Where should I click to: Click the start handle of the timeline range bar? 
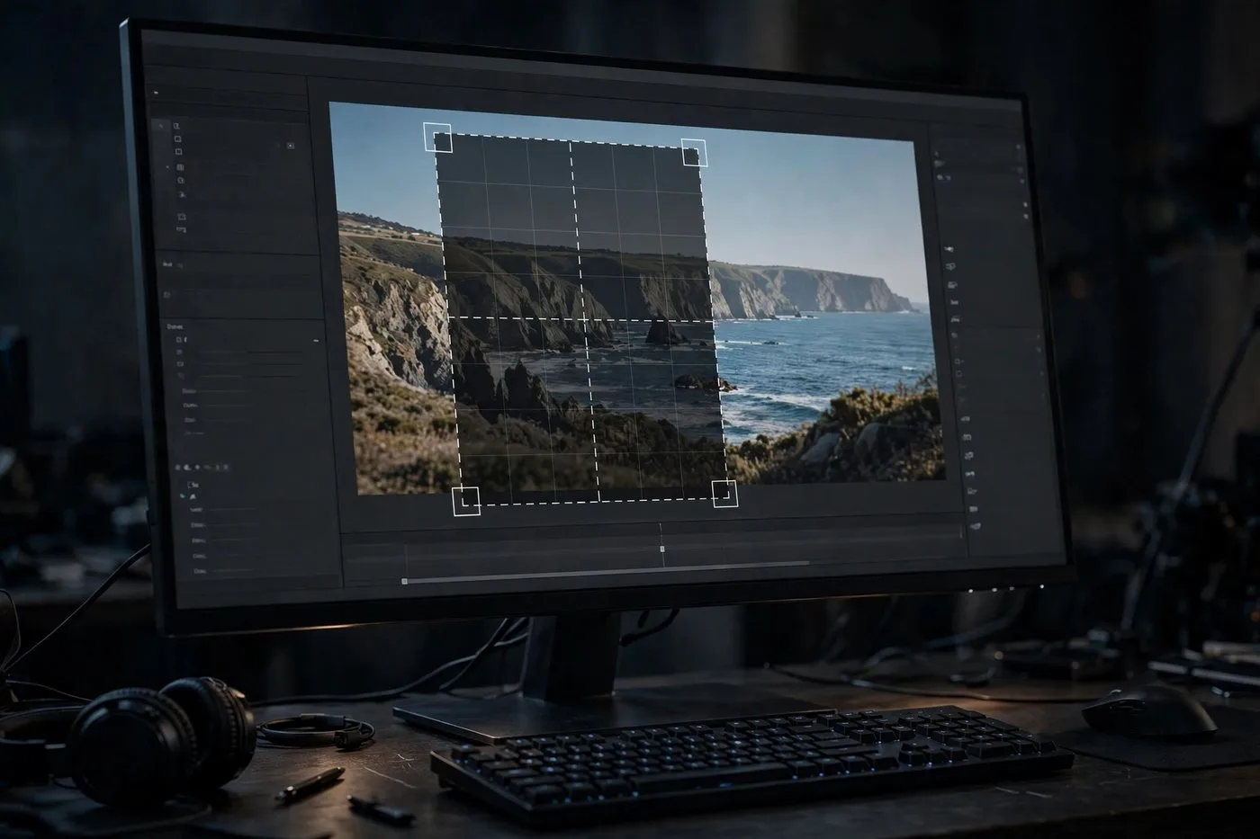(404, 581)
